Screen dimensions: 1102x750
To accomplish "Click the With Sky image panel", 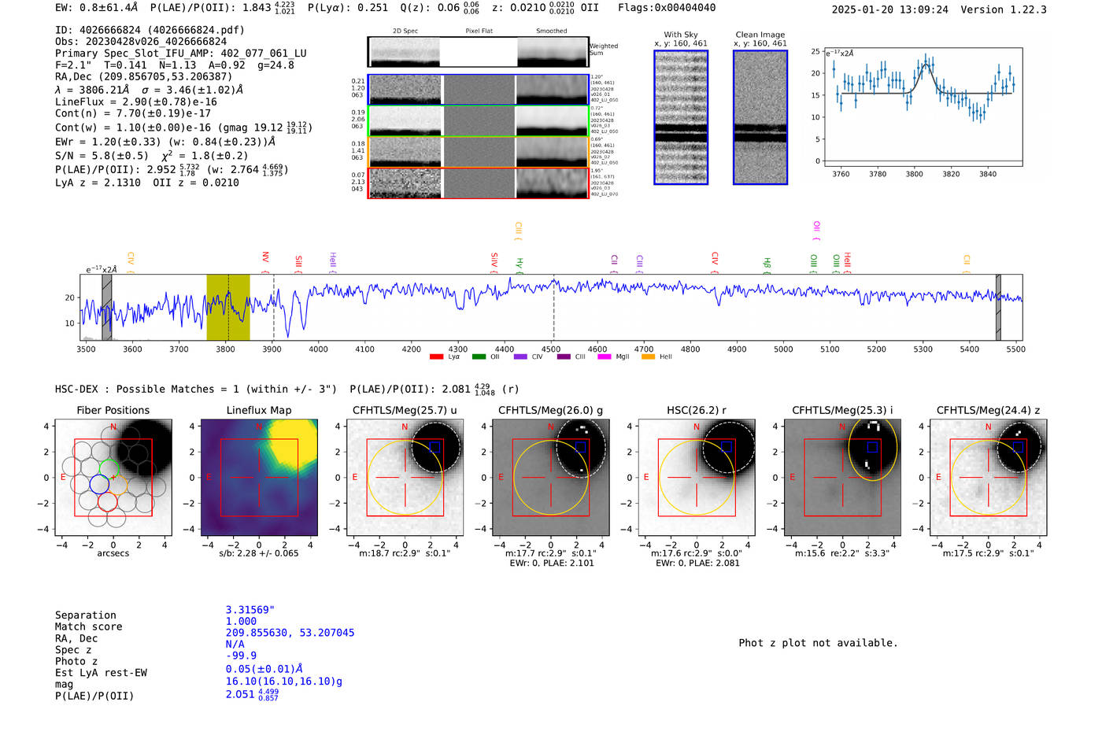I will coord(681,117).
